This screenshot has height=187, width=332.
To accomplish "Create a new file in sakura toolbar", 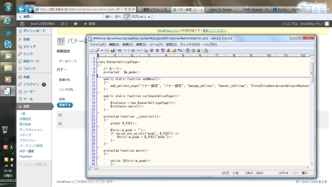I will pos(91,50).
